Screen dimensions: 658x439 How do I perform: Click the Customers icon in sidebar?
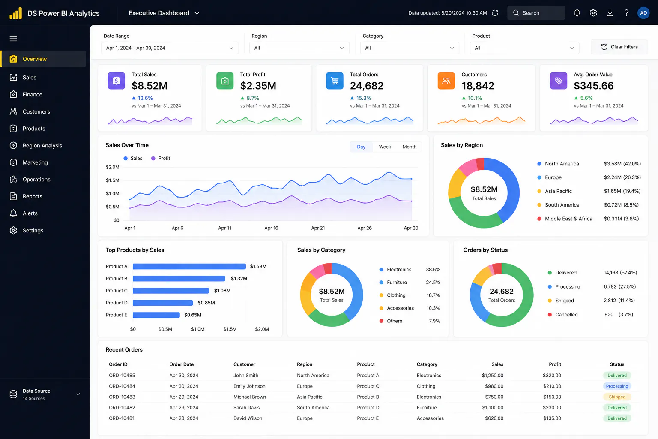pos(13,111)
